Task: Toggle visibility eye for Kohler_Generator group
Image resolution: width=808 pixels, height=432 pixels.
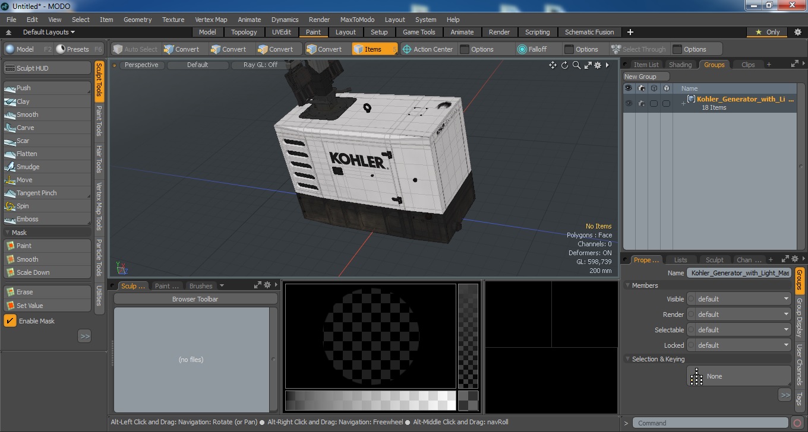Action: point(629,103)
